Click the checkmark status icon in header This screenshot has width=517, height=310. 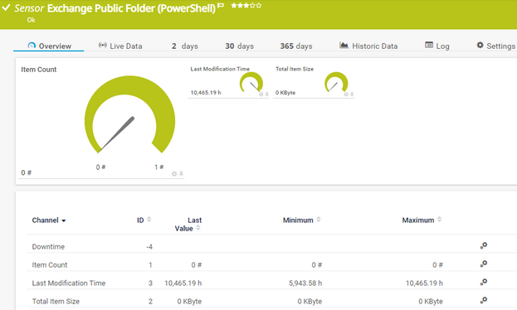pyautogui.click(x=6, y=7)
